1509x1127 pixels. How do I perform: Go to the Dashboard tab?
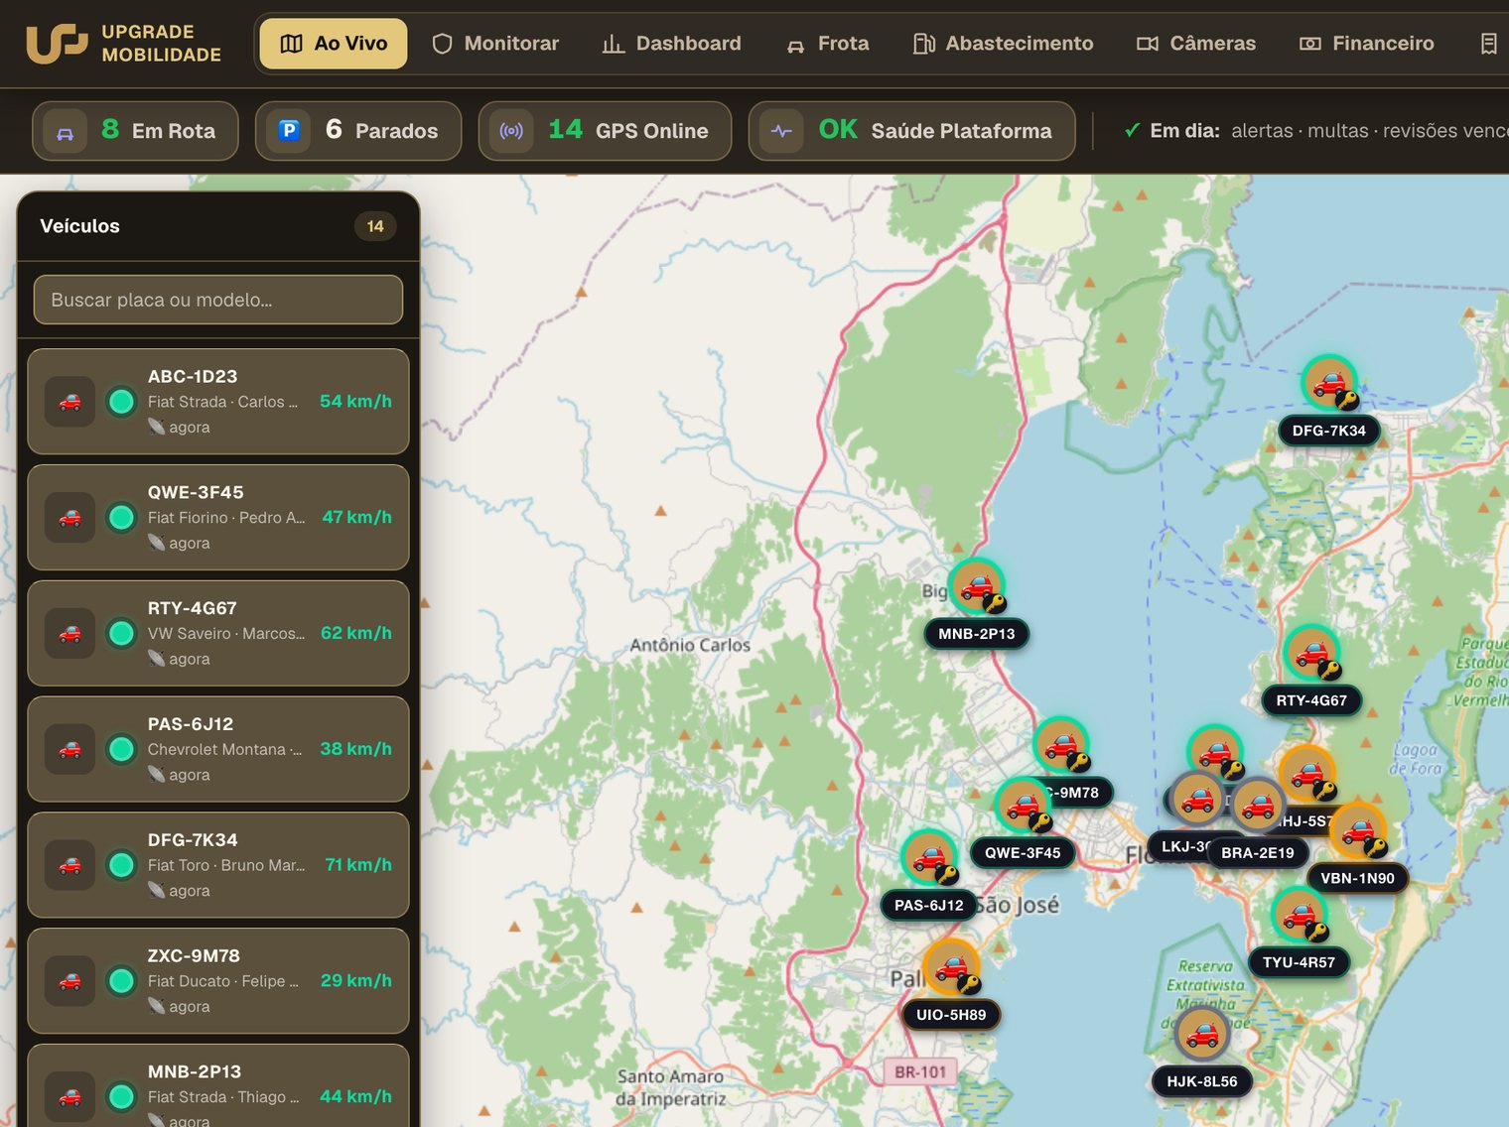coord(672,44)
